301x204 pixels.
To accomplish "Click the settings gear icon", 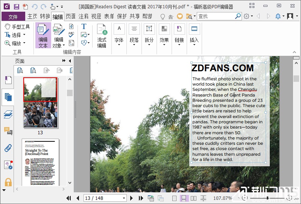I will point(246,16).
